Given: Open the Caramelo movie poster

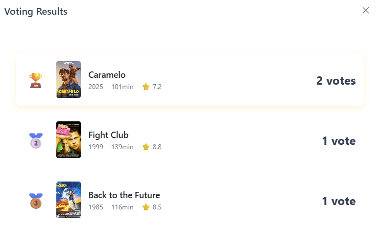Looking at the screenshot, I should (69, 79).
